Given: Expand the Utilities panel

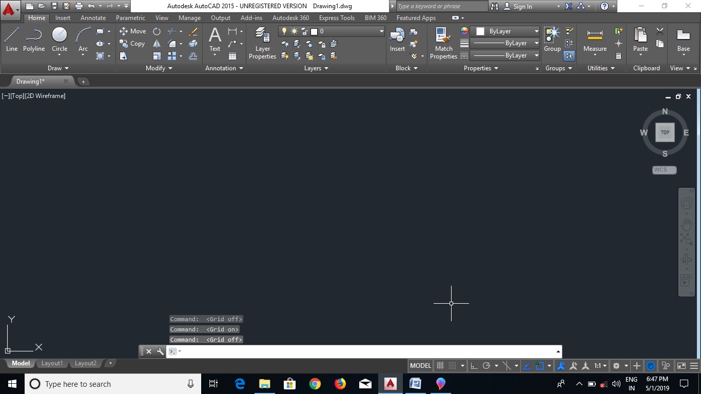Looking at the screenshot, I should pyautogui.click(x=601, y=68).
